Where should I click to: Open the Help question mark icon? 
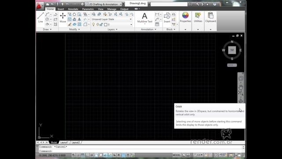click(215, 4)
